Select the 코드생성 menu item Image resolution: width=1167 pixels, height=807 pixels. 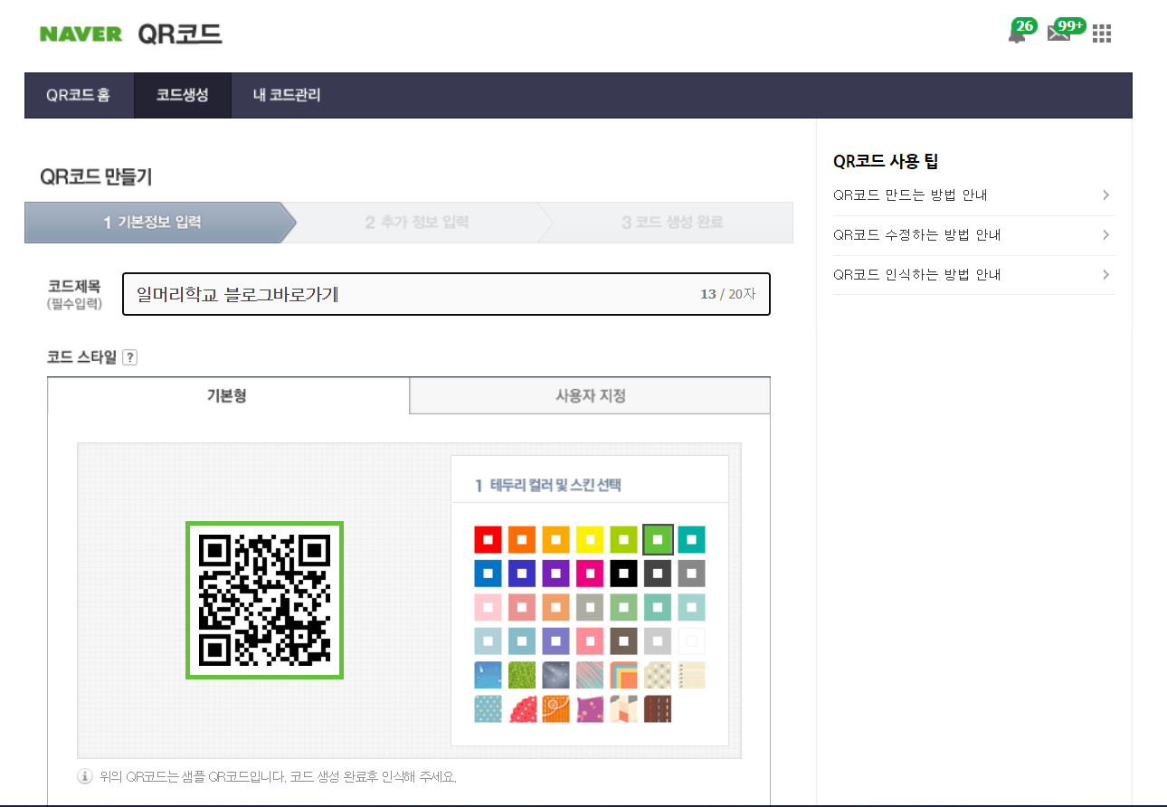tap(182, 95)
